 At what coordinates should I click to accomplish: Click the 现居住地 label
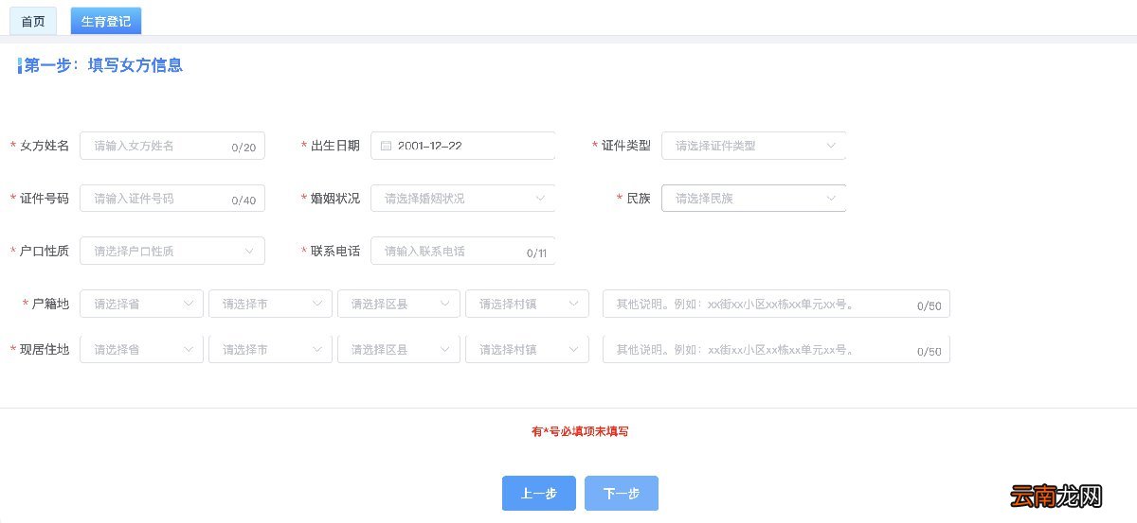point(45,349)
